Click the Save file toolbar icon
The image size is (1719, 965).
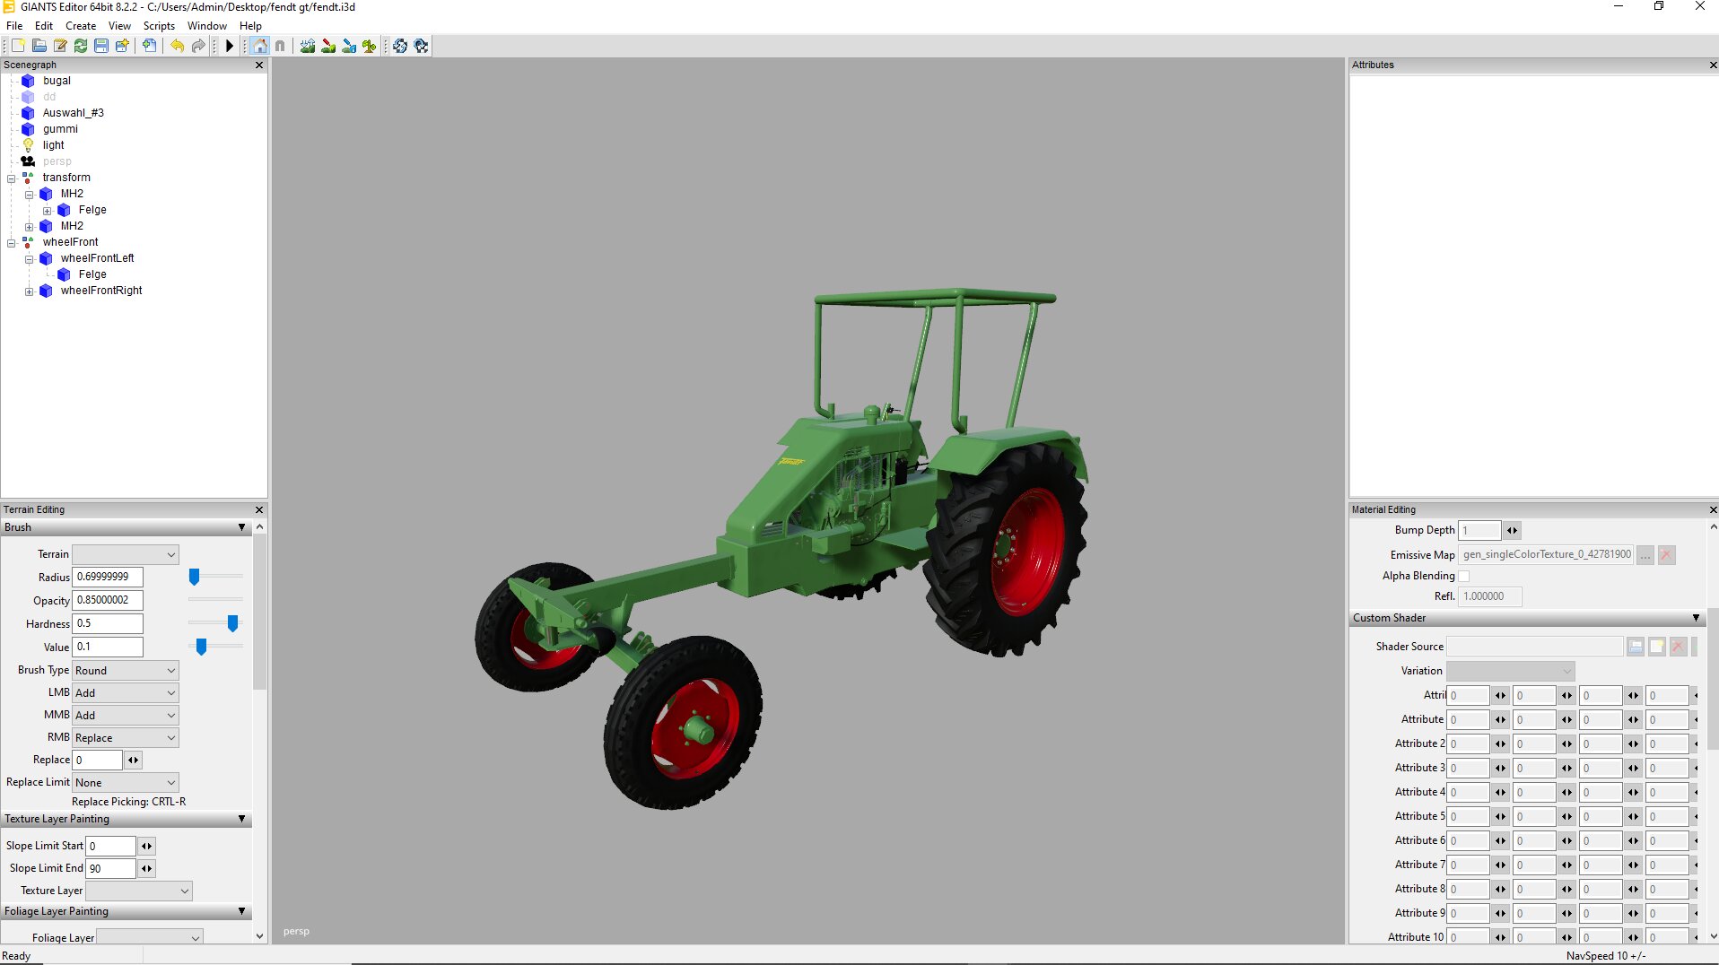(x=101, y=46)
